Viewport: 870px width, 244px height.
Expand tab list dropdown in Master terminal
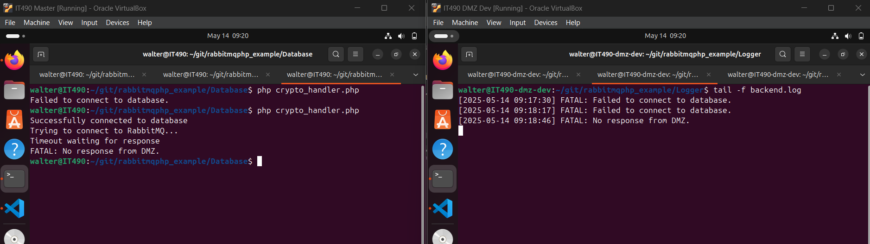point(416,75)
